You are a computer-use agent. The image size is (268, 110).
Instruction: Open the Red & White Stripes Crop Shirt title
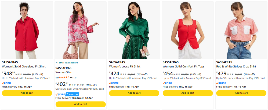tap(236, 66)
